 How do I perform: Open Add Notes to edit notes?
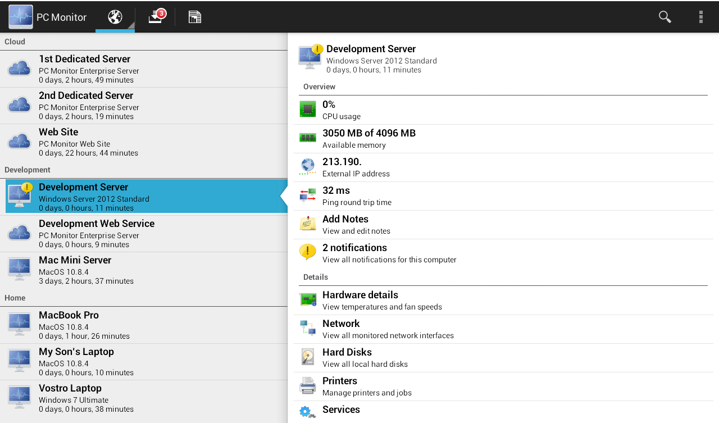click(503, 225)
